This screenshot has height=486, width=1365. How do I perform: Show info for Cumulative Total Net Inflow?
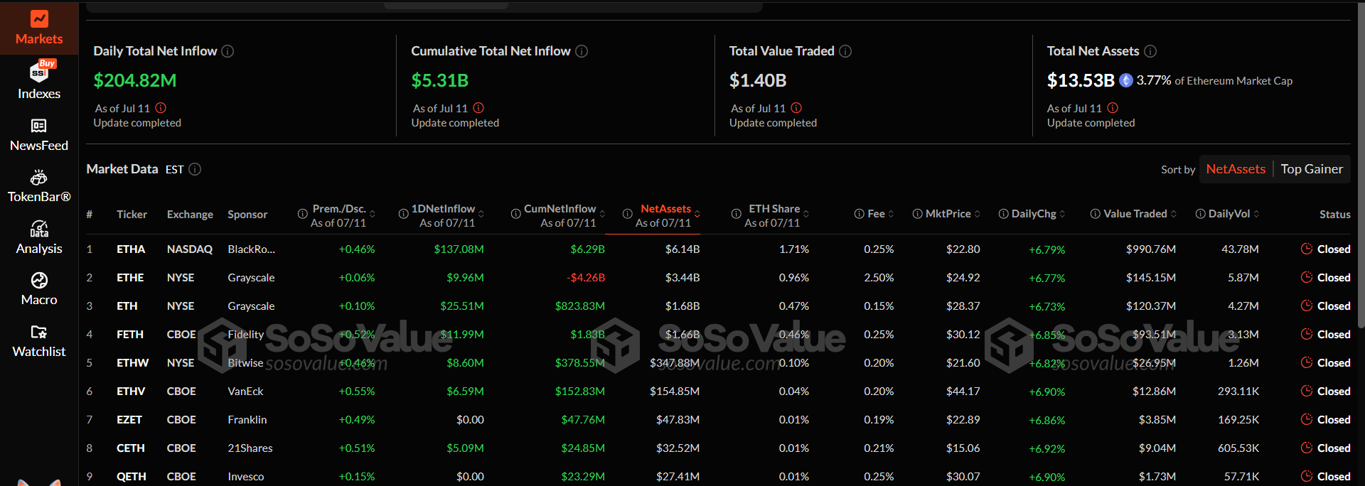(x=582, y=51)
